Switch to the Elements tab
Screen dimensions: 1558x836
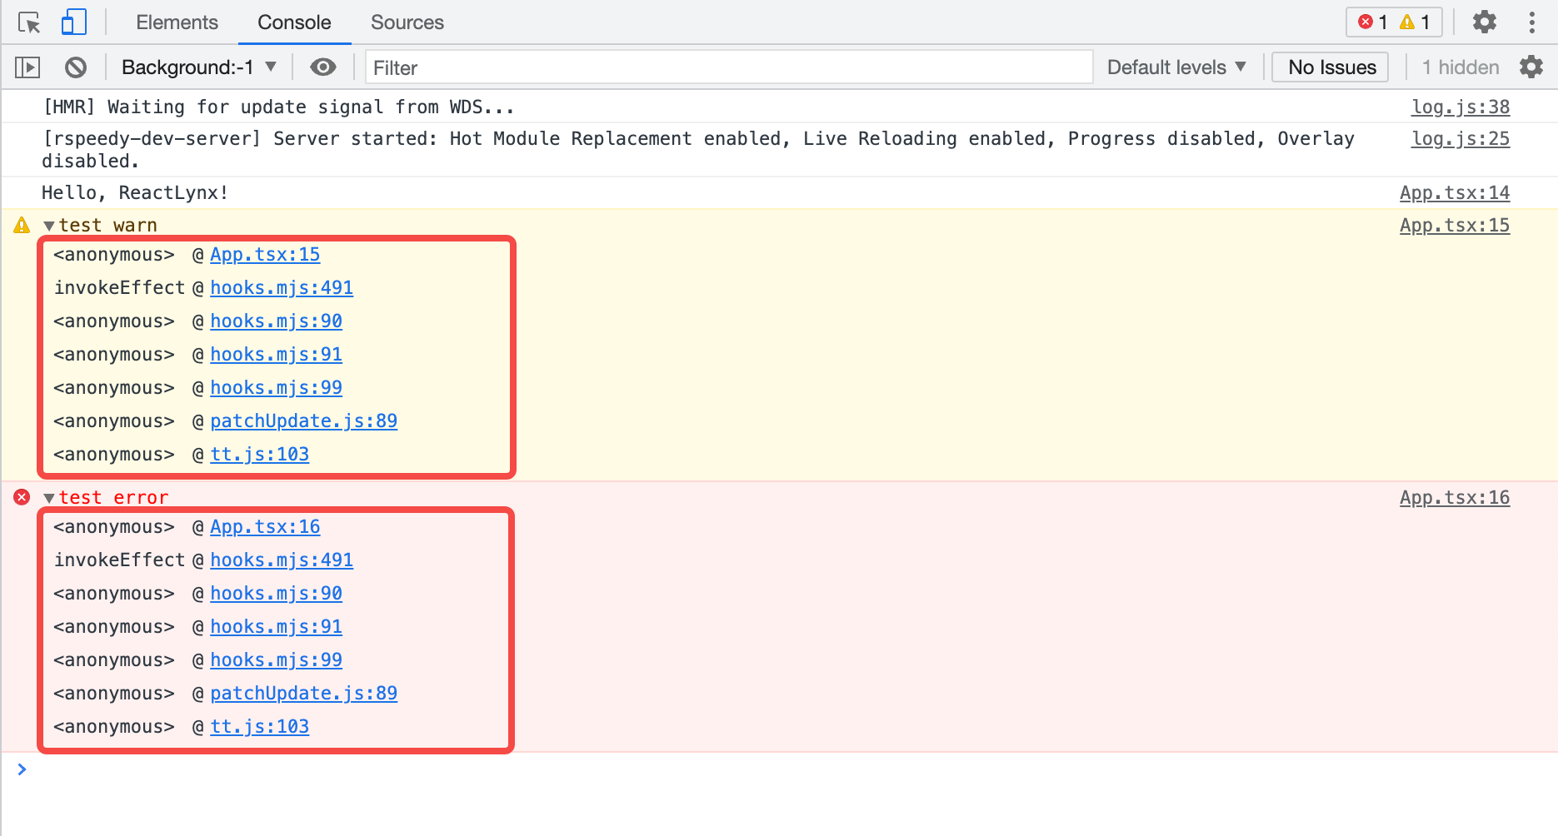177,22
